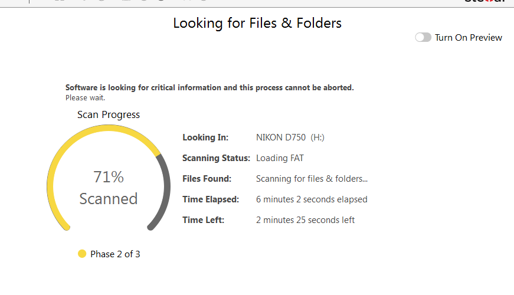Click the "6 minutes 2 seconds elapsed" value
The width and height of the screenshot is (514, 295).
312,199
